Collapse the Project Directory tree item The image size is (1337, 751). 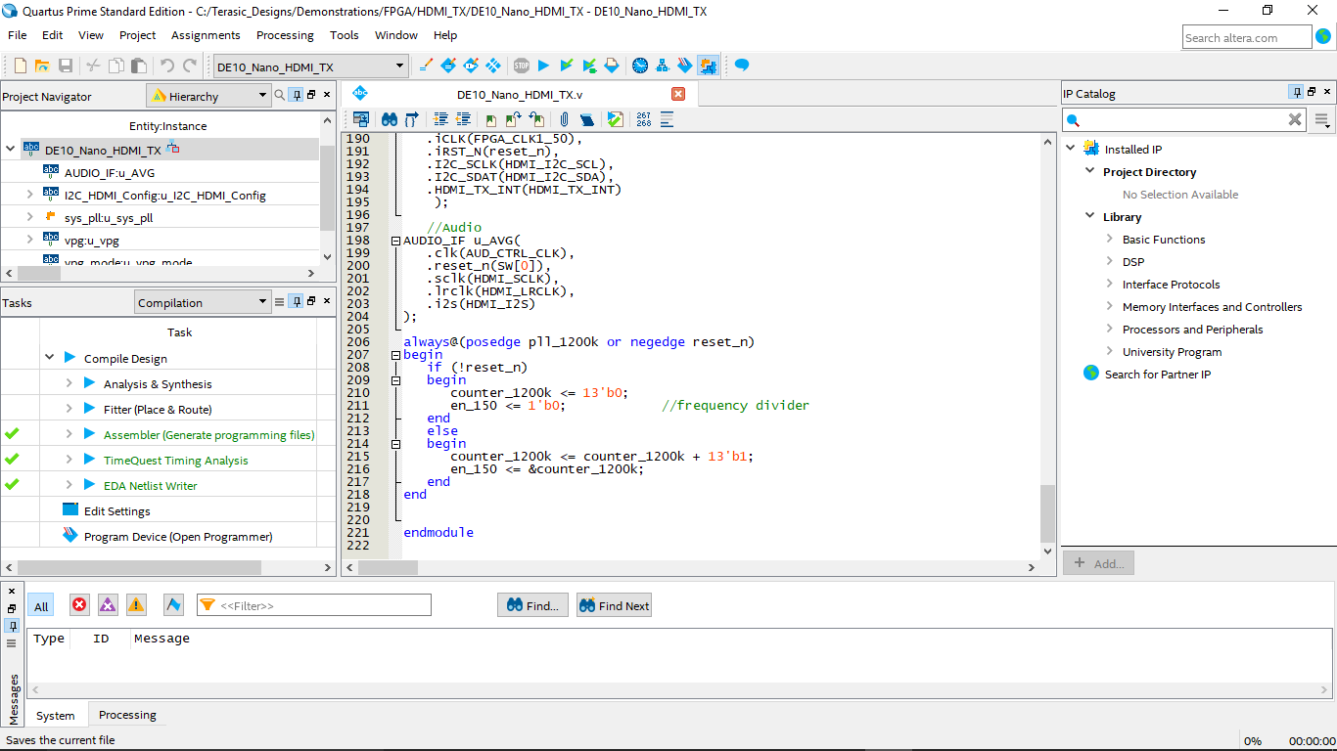tap(1089, 170)
